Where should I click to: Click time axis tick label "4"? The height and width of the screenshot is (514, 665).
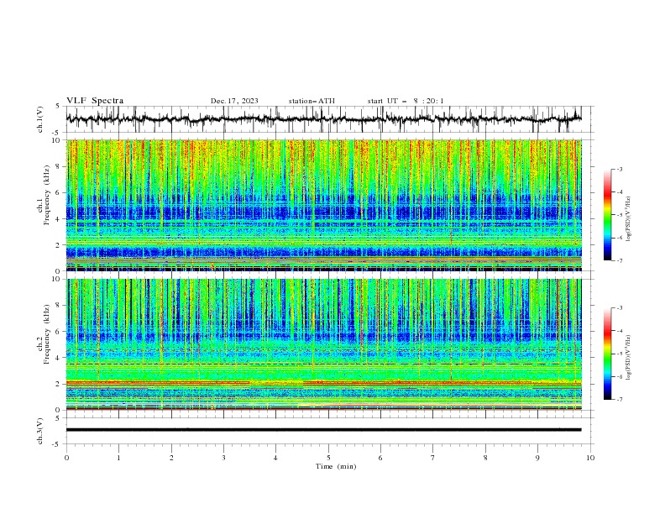276,458
